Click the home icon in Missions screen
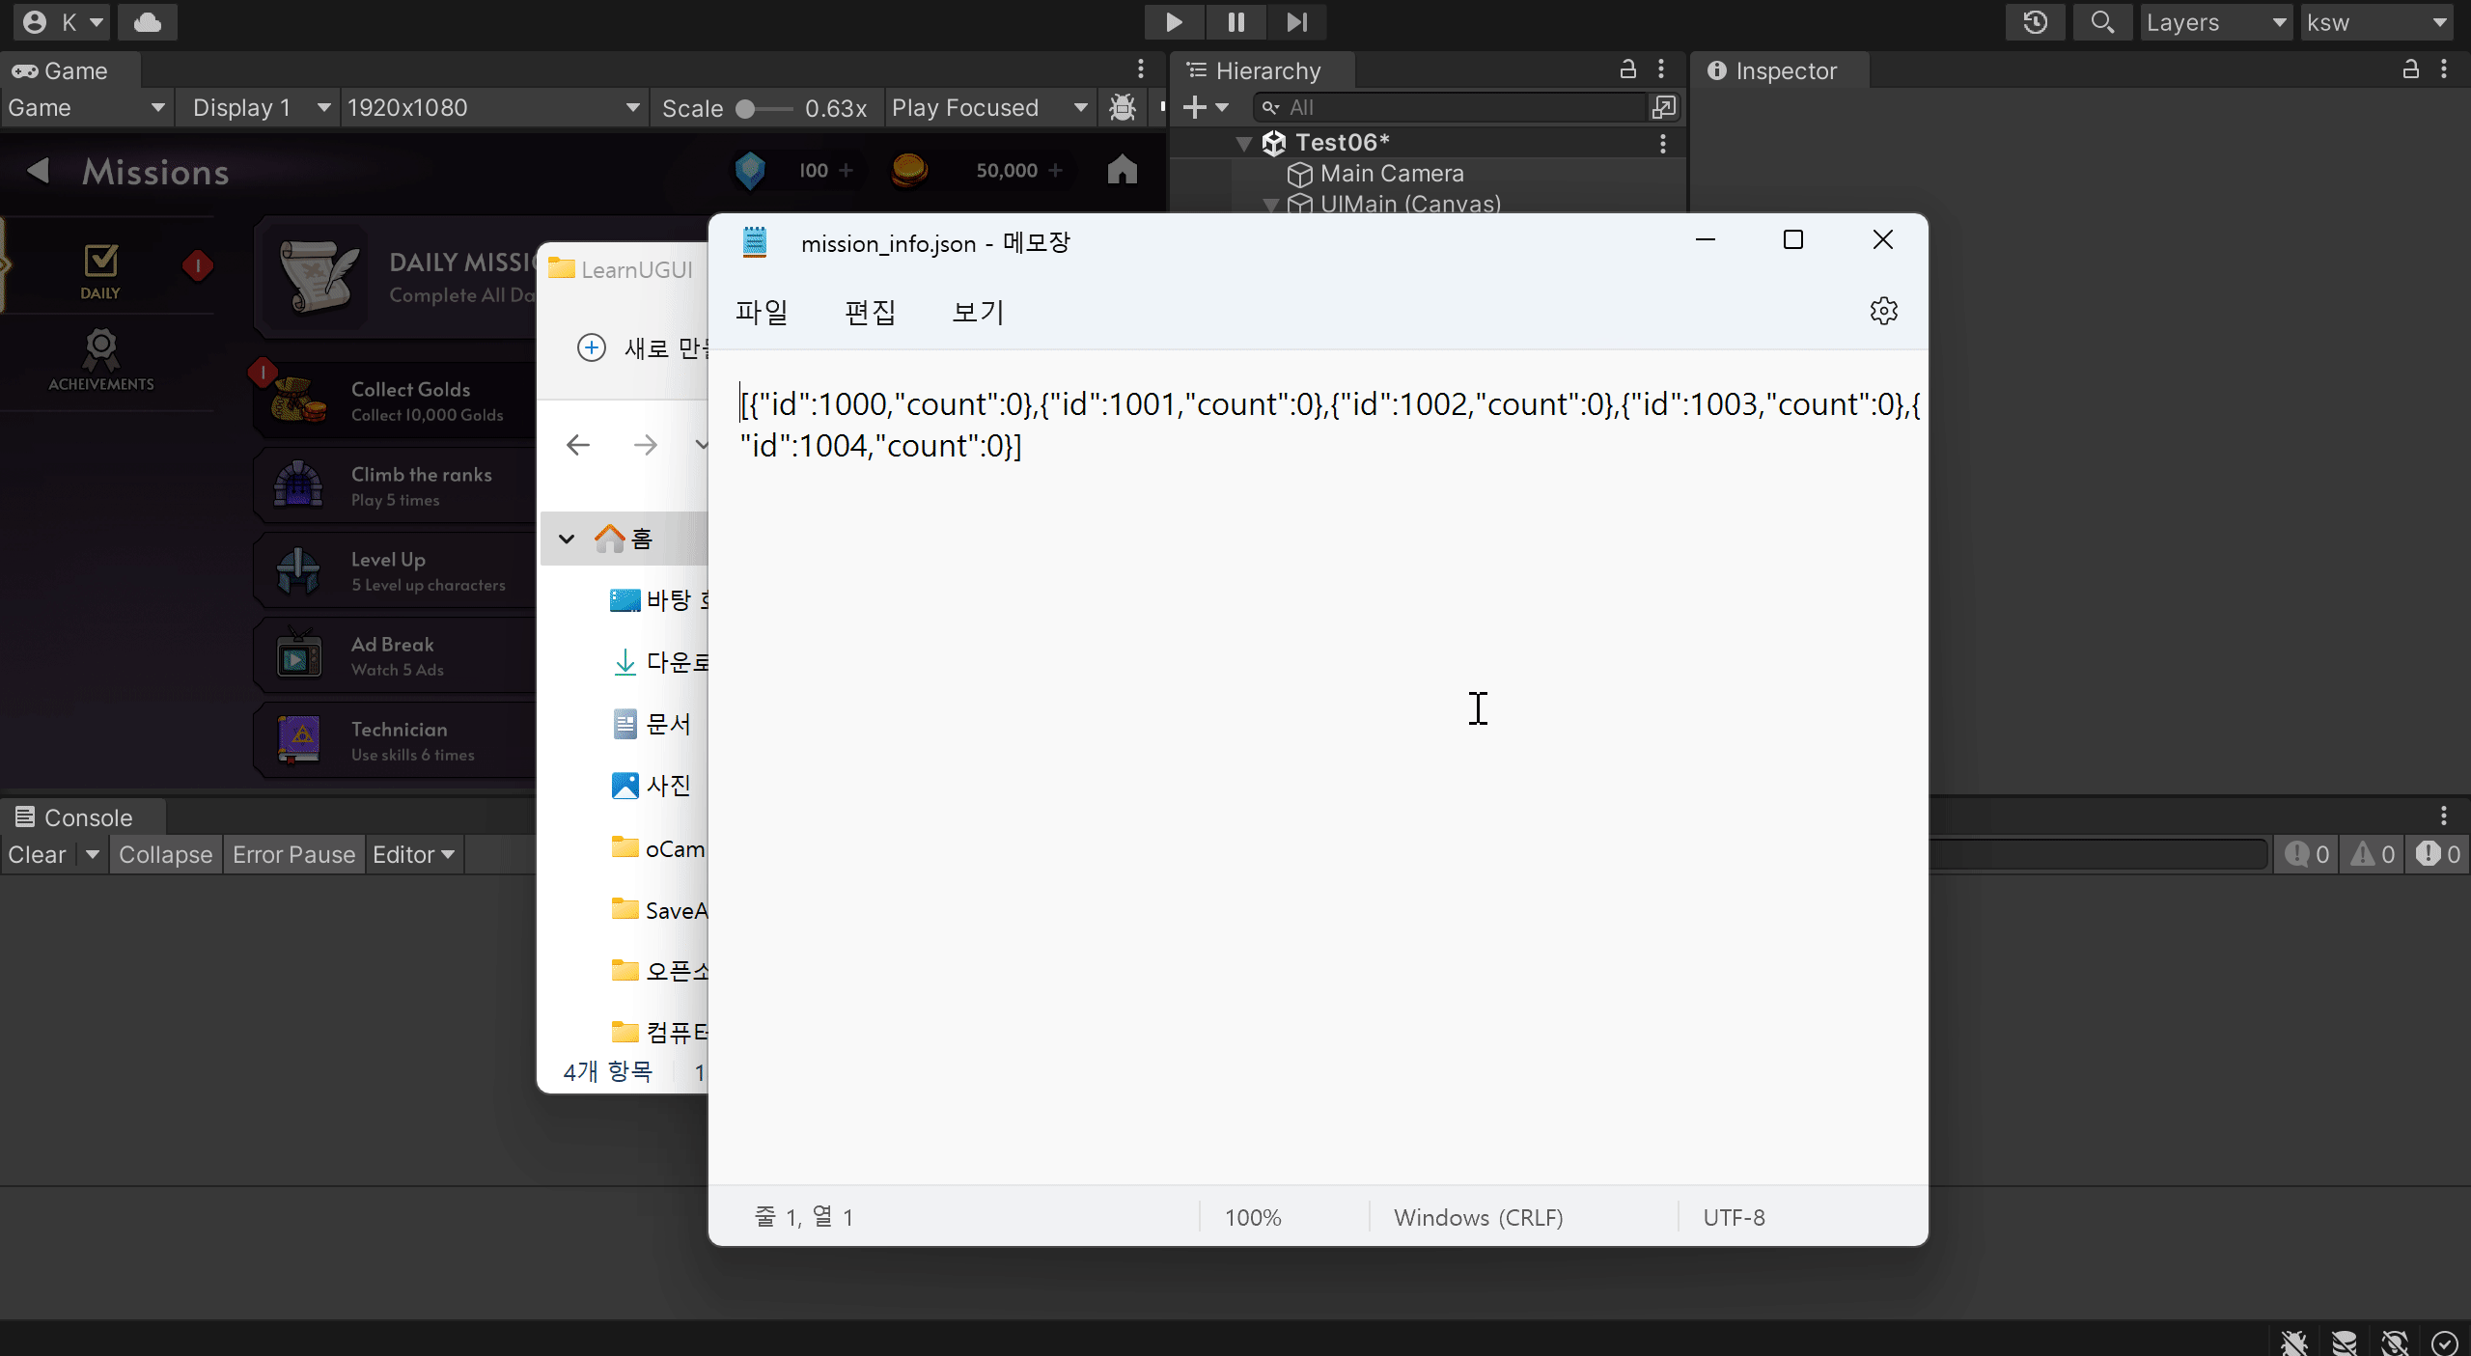 pos(1122,170)
